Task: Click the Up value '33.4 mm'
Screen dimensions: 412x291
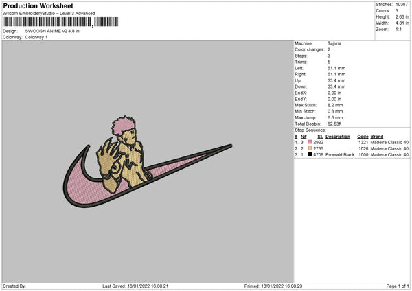Action: tap(336, 80)
